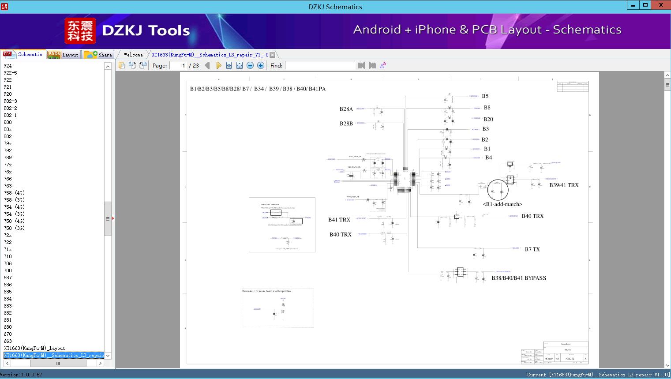Viewport: 671px width, 379px height.
Task: Click the model list horizontal scrollbar thumb
Action: point(58,364)
